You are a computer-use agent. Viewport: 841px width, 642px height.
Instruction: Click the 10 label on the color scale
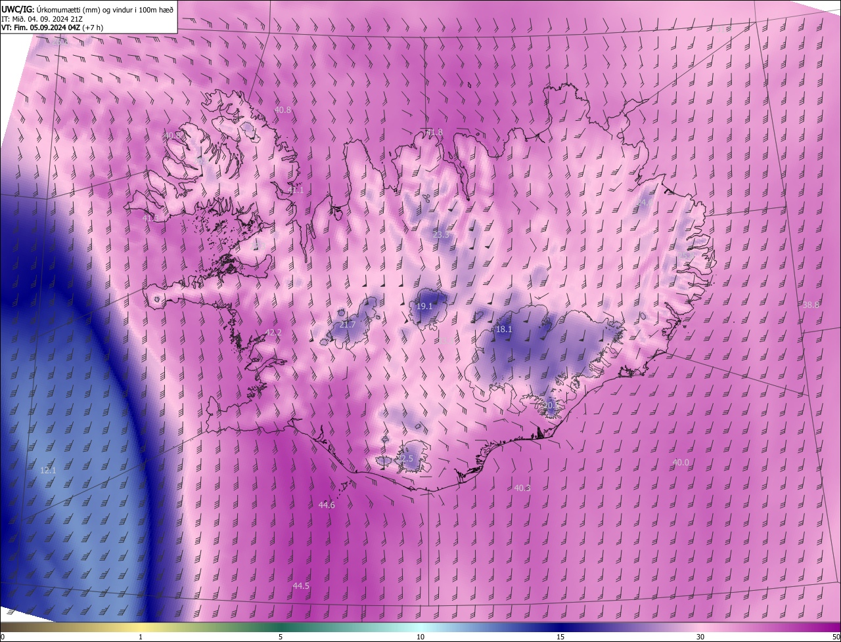tap(420, 637)
